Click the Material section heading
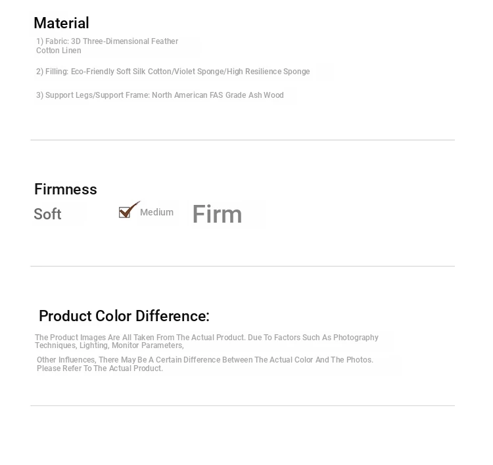493x465 pixels. (x=61, y=23)
